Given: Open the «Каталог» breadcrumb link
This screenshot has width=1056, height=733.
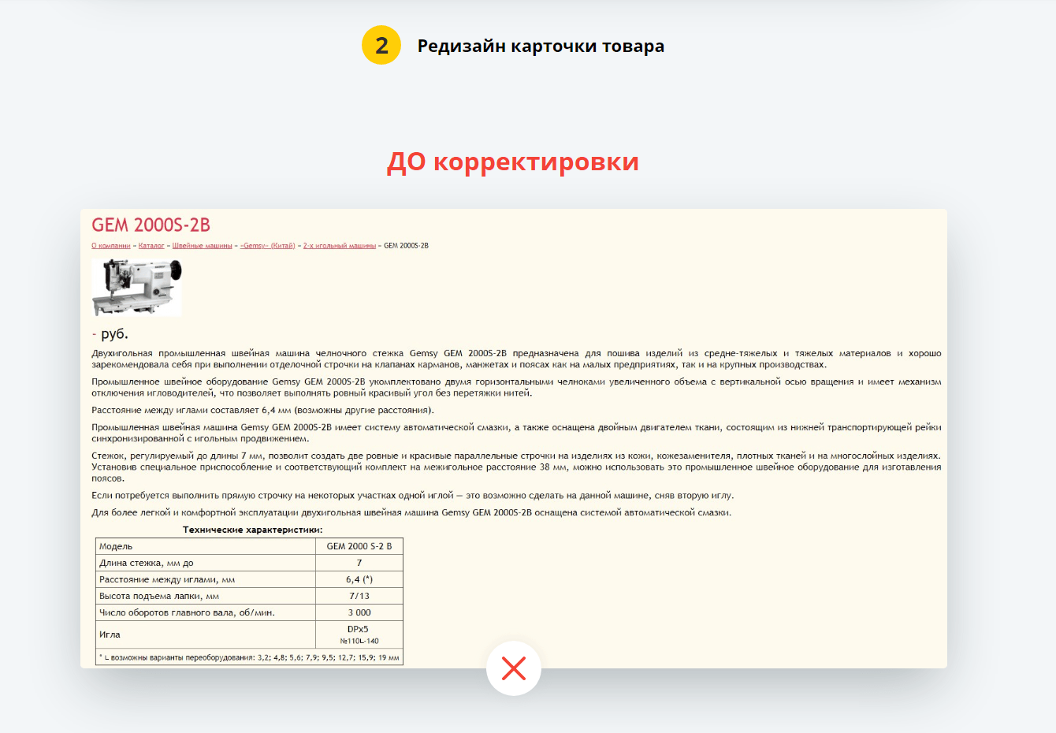Looking at the screenshot, I should point(151,246).
